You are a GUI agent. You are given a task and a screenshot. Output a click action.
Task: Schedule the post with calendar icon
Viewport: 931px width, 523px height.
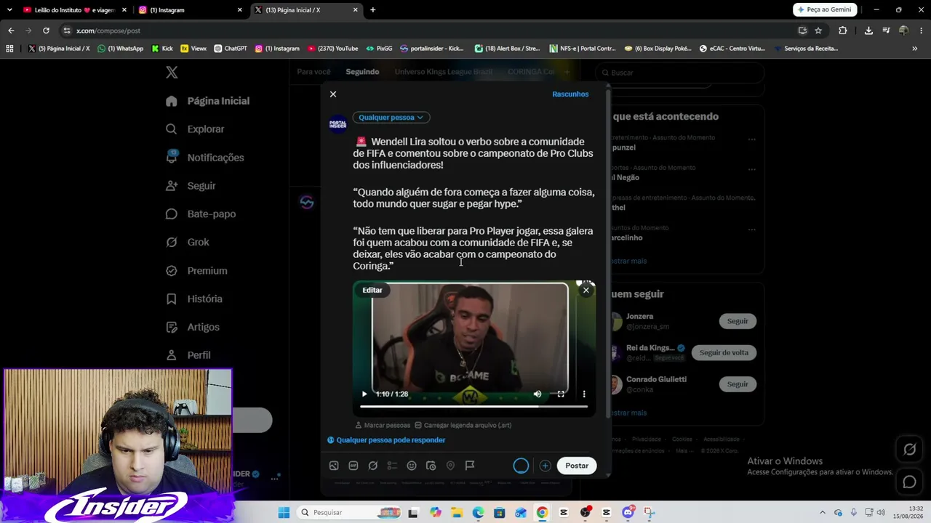pyautogui.click(x=431, y=466)
